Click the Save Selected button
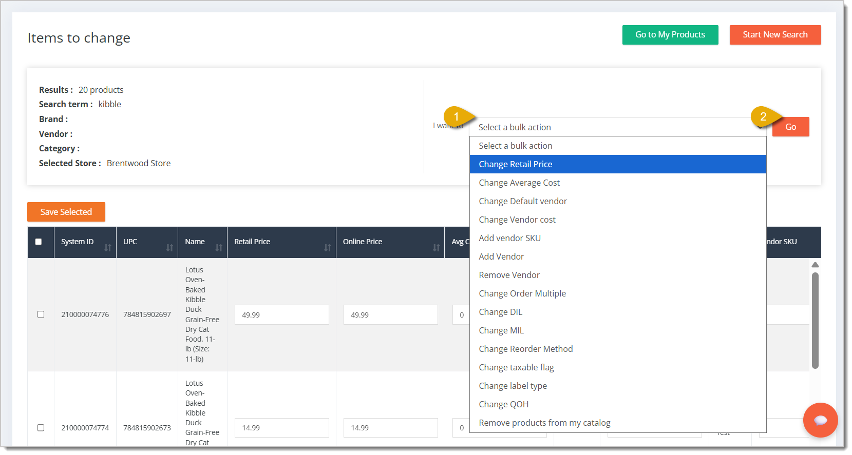This screenshot has height=455, width=852. coord(66,212)
